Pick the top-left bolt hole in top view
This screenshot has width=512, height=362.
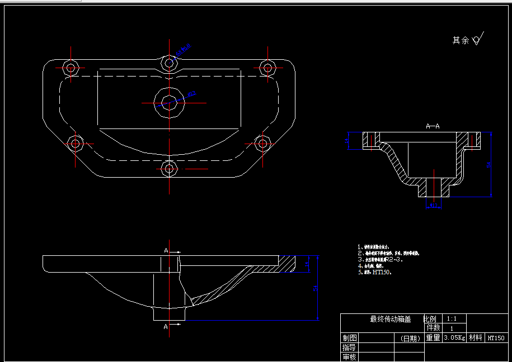(71, 68)
